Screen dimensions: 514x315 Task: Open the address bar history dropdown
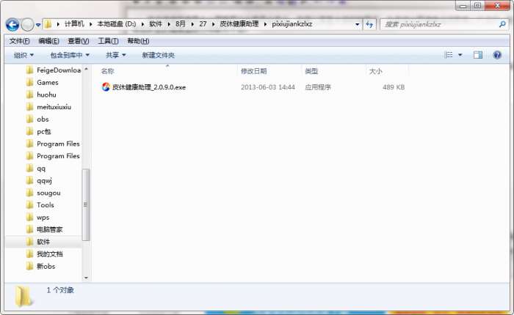pyautogui.click(x=357, y=24)
